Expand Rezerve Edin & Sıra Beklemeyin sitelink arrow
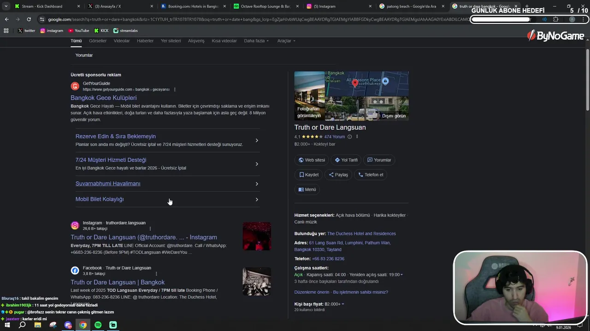The image size is (590, 331). 257,140
